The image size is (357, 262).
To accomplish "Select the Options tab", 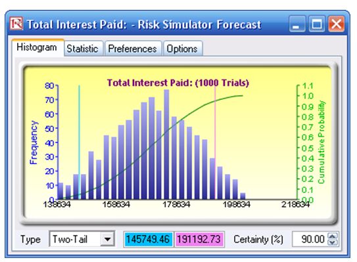I will [x=182, y=49].
